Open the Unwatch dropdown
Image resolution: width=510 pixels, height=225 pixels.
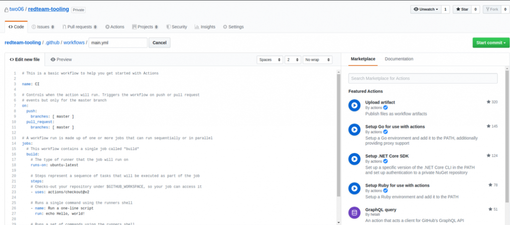pos(426,9)
